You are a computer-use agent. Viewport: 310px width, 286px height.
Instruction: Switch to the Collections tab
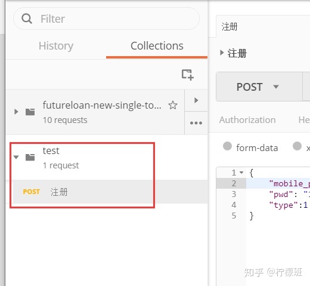(157, 46)
